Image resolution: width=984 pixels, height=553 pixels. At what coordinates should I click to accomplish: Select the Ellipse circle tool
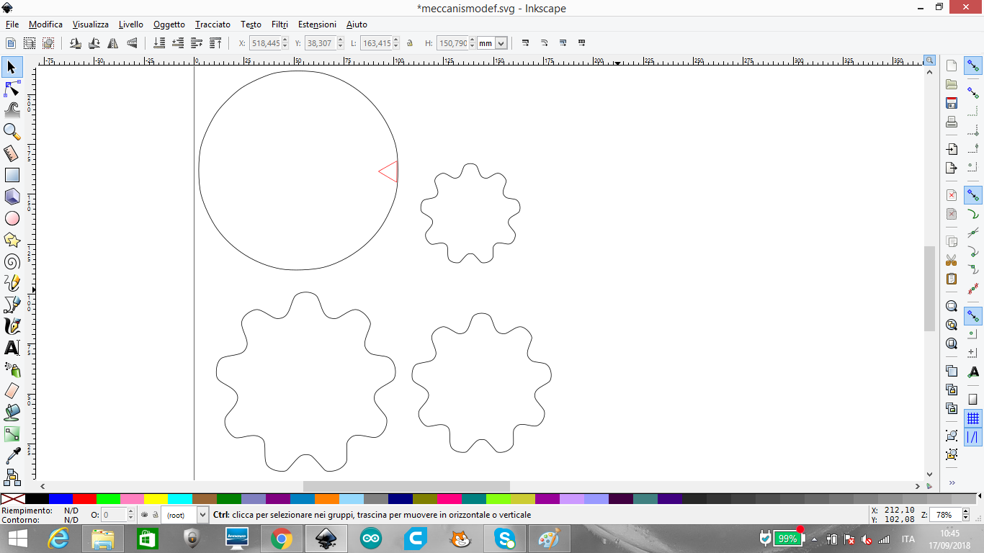click(12, 218)
